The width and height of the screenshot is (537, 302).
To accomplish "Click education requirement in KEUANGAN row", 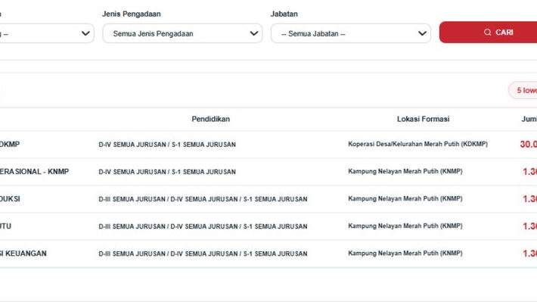I will 203,254.
